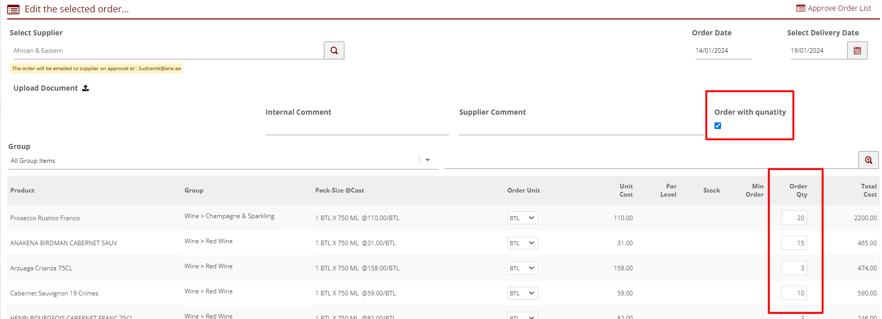The height and width of the screenshot is (319, 882).
Task: Click the Approve Order List icon
Action: point(800,8)
